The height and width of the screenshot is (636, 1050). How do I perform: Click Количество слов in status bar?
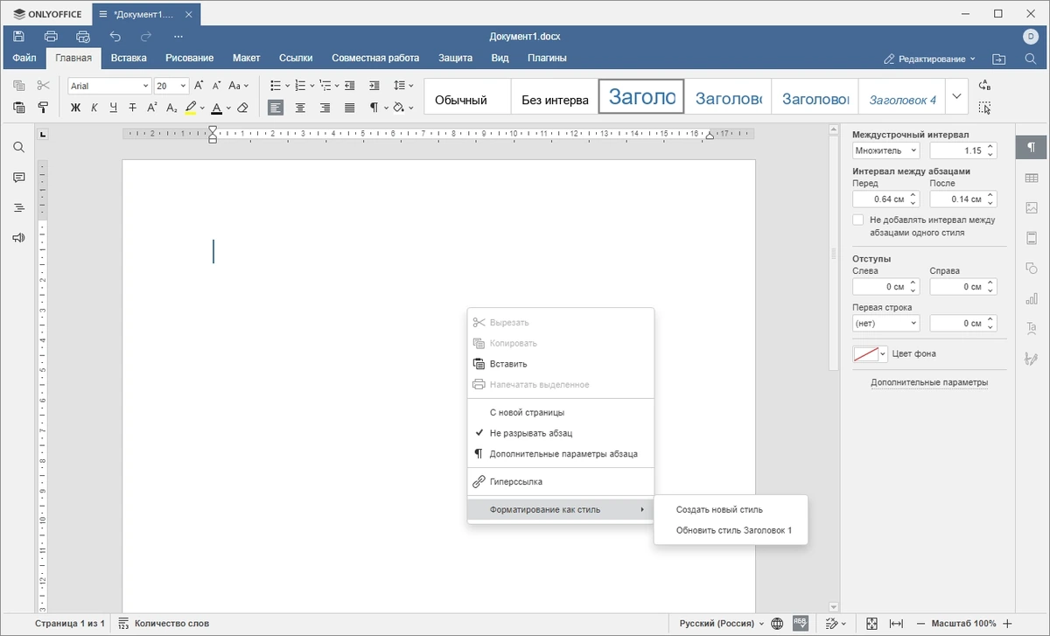(164, 624)
